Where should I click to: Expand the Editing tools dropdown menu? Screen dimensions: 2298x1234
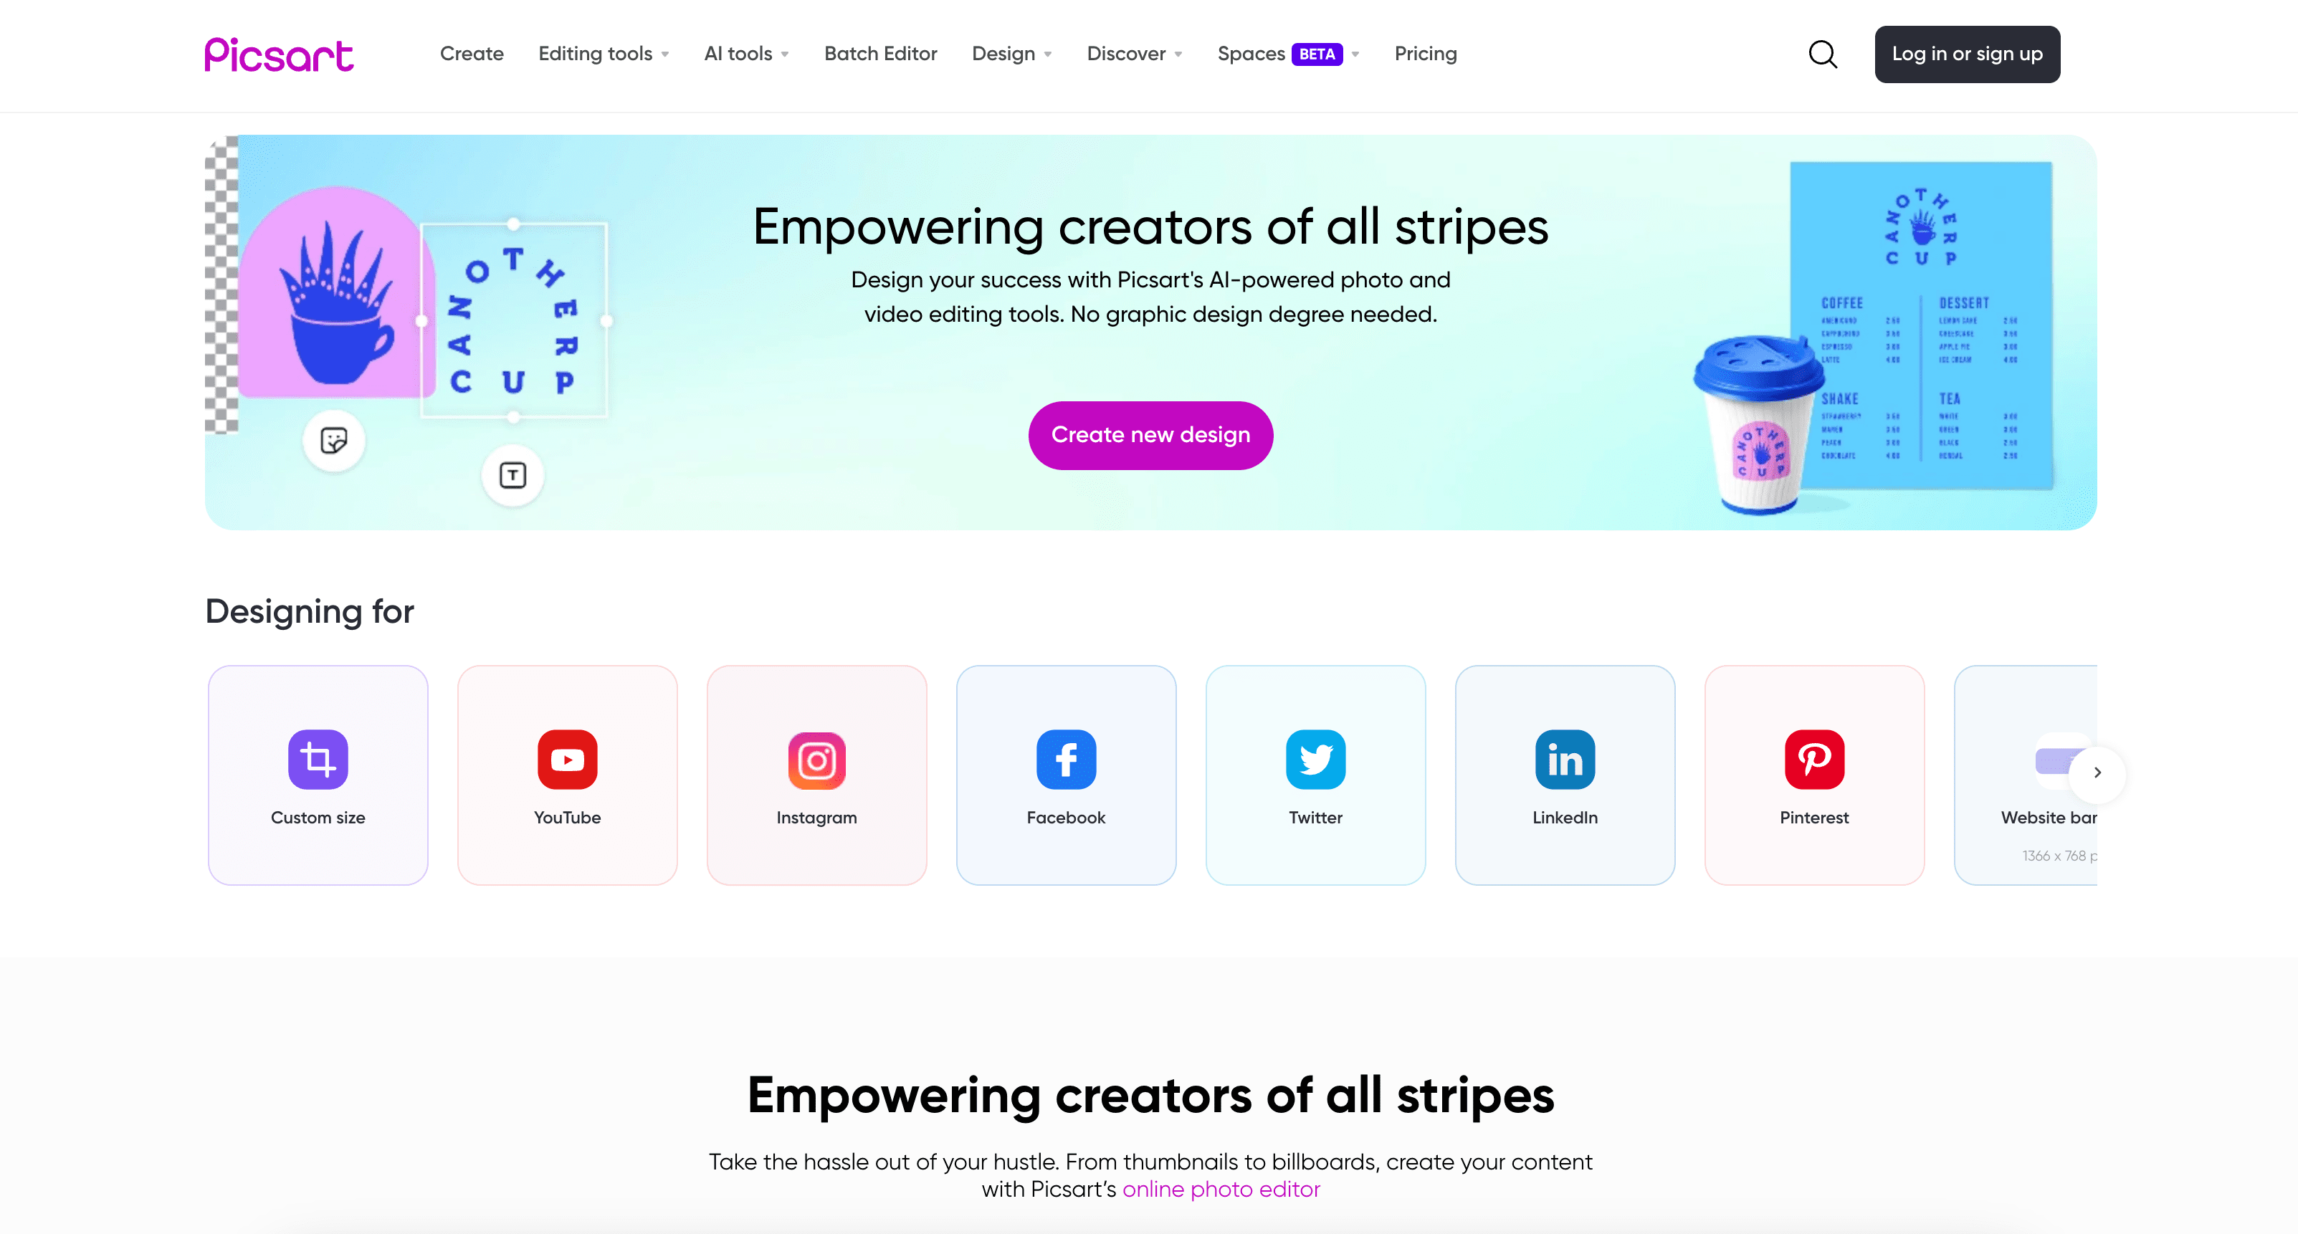(604, 53)
